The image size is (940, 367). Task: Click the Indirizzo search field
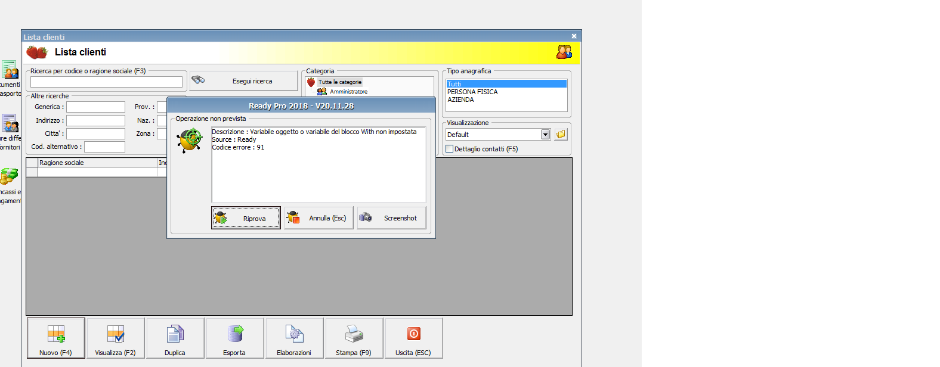(95, 120)
